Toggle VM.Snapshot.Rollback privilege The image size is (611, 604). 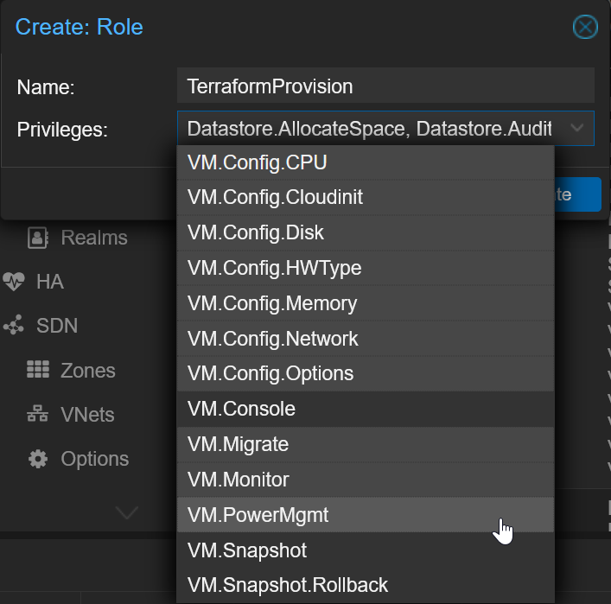[366, 585]
